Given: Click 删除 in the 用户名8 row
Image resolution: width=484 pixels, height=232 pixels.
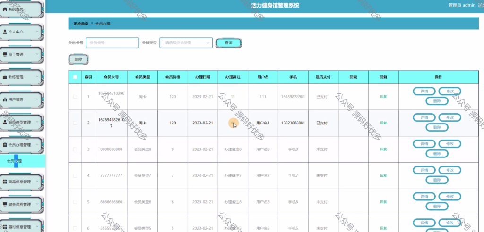Looking at the screenshot, I should pos(437,153).
